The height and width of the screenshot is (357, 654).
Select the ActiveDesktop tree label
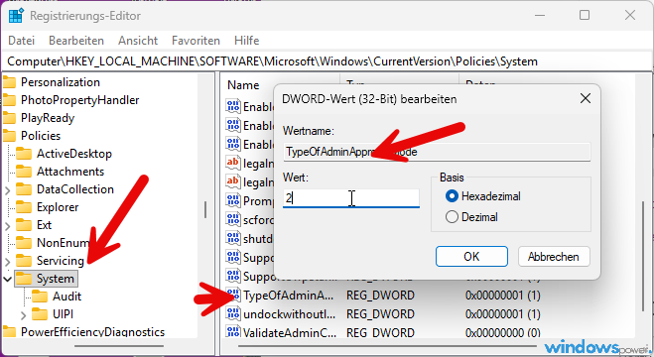(x=74, y=154)
